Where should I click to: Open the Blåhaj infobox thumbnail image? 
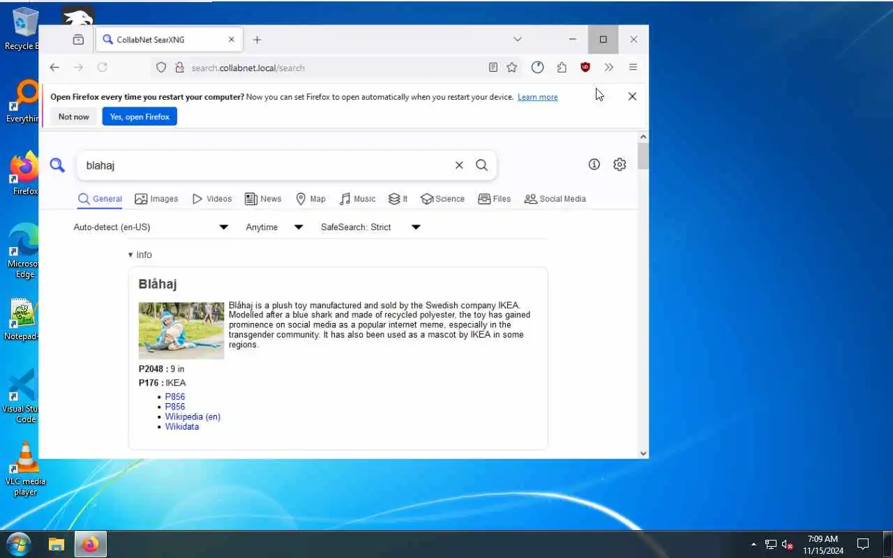point(181,331)
